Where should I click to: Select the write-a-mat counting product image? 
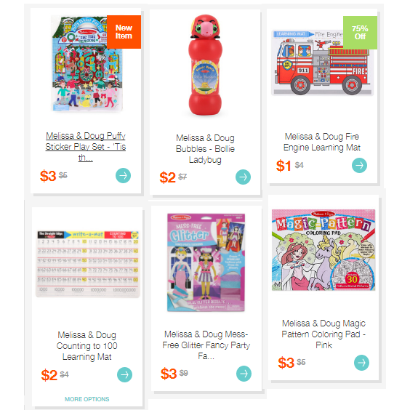click(87, 264)
